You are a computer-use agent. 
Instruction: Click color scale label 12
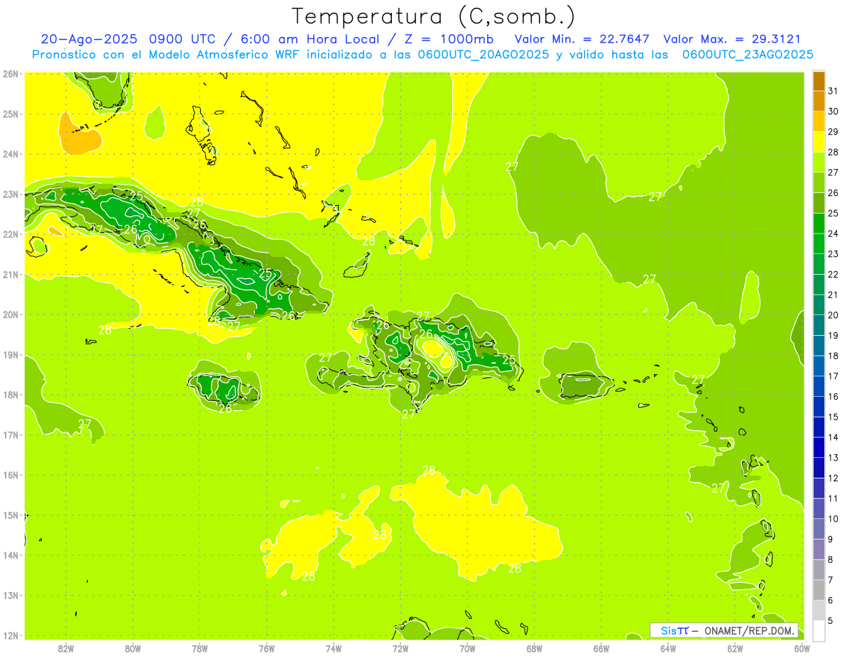(833, 478)
